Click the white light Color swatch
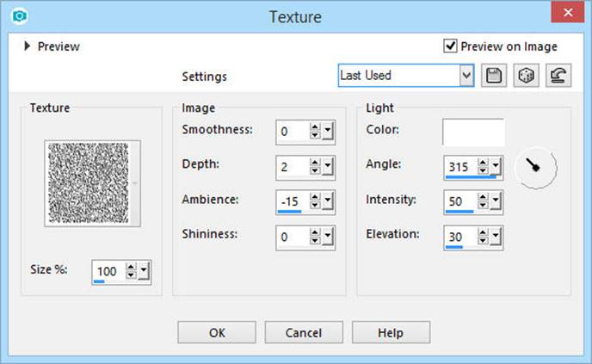 pyautogui.click(x=473, y=133)
